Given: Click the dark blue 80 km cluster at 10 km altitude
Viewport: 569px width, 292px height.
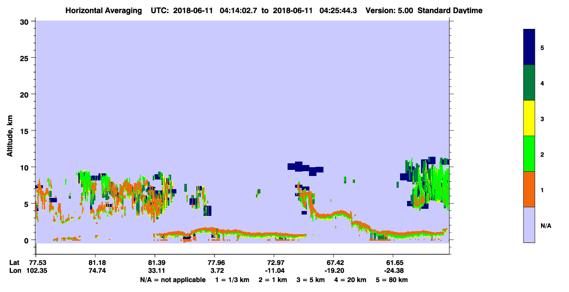Looking at the screenshot, I should [x=305, y=168].
